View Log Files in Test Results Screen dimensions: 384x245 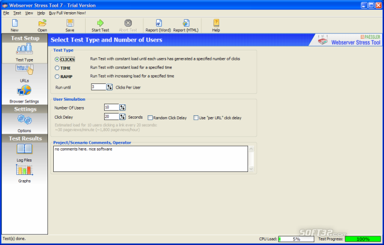24,153
